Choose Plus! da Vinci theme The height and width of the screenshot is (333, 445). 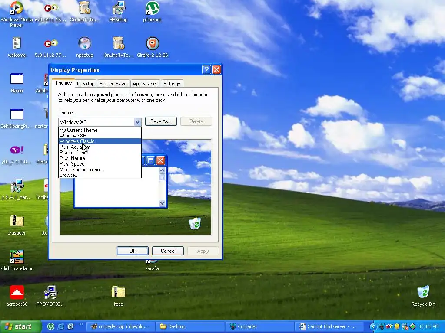click(x=100, y=153)
